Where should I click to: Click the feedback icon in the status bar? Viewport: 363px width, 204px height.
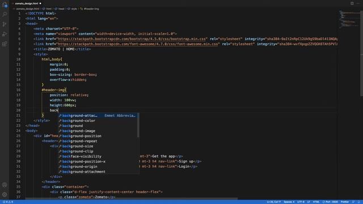coord(353,202)
